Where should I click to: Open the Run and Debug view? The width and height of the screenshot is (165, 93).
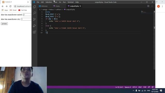[34, 26]
